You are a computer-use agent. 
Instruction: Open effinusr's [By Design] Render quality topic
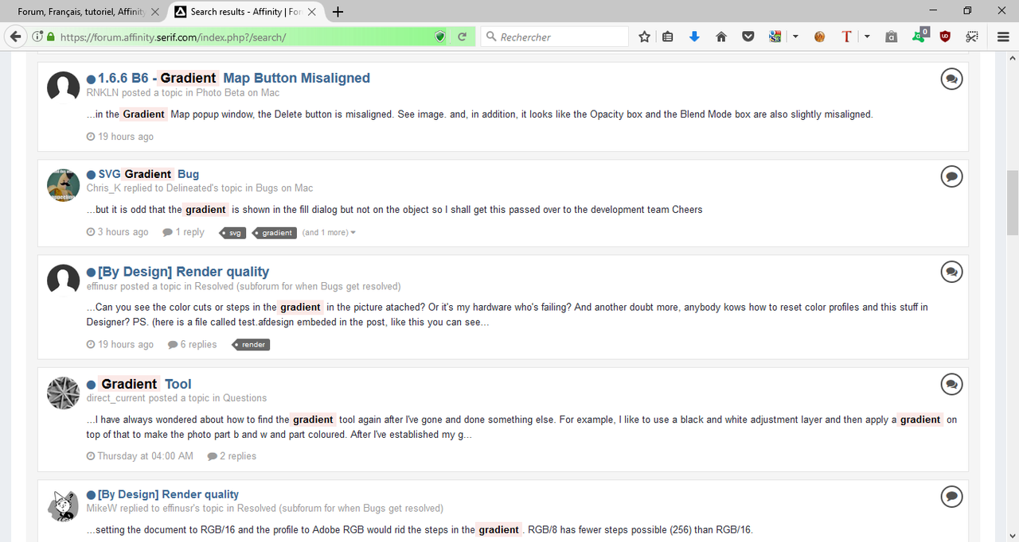coord(183,271)
